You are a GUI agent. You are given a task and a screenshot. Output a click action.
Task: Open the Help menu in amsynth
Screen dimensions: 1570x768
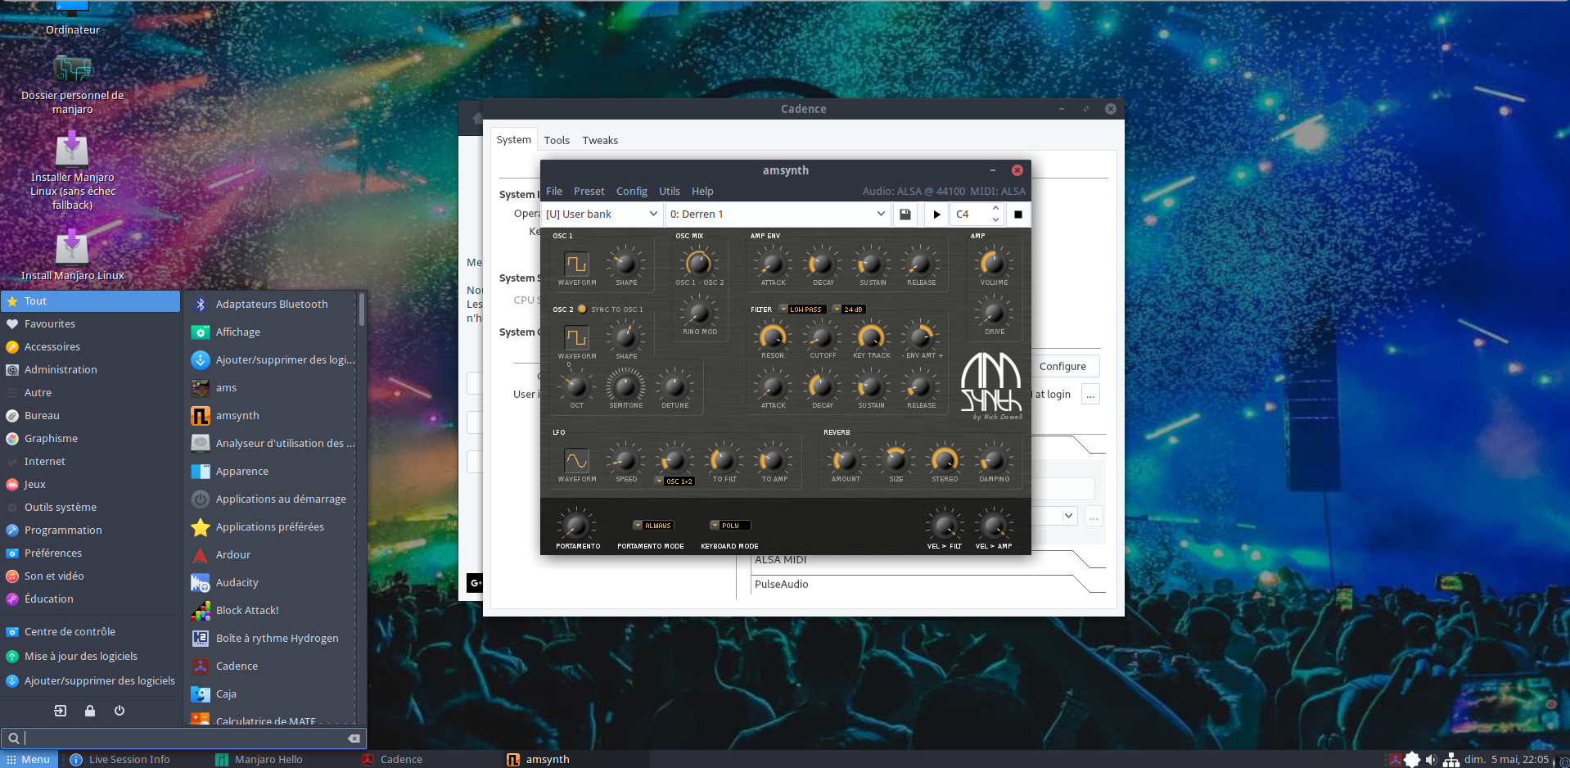[702, 192]
